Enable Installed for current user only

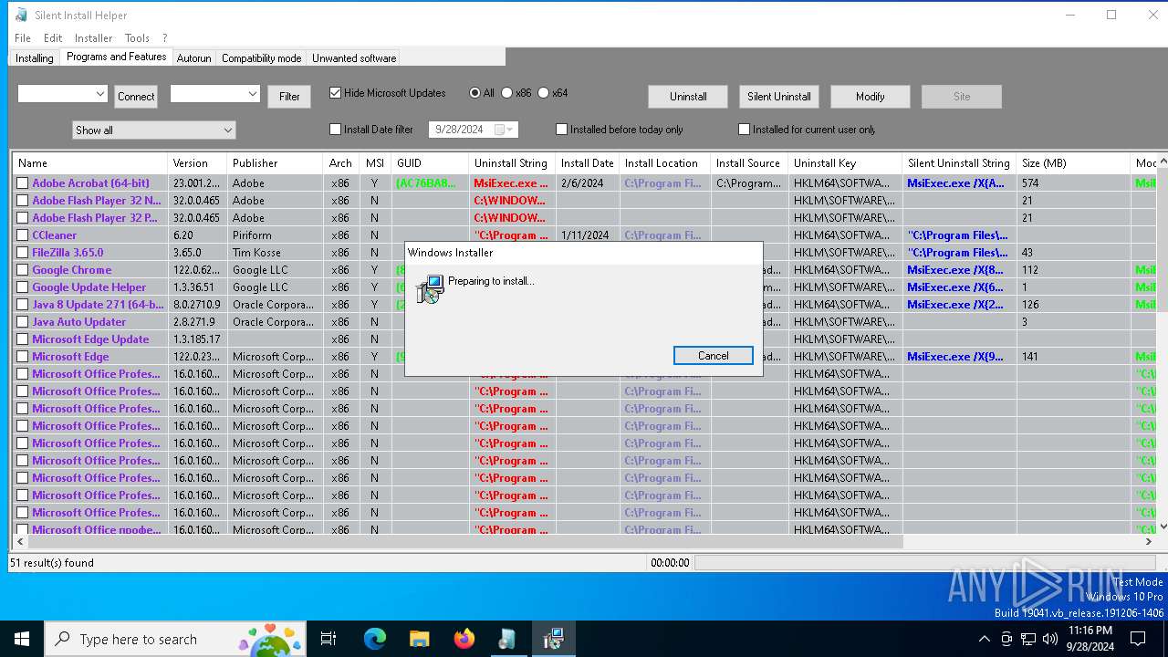pos(744,130)
